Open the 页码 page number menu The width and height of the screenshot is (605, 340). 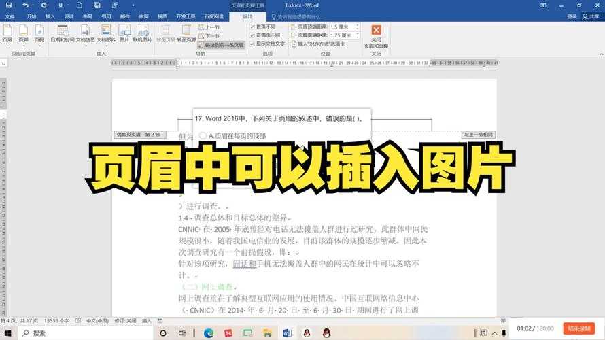[39, 34]
